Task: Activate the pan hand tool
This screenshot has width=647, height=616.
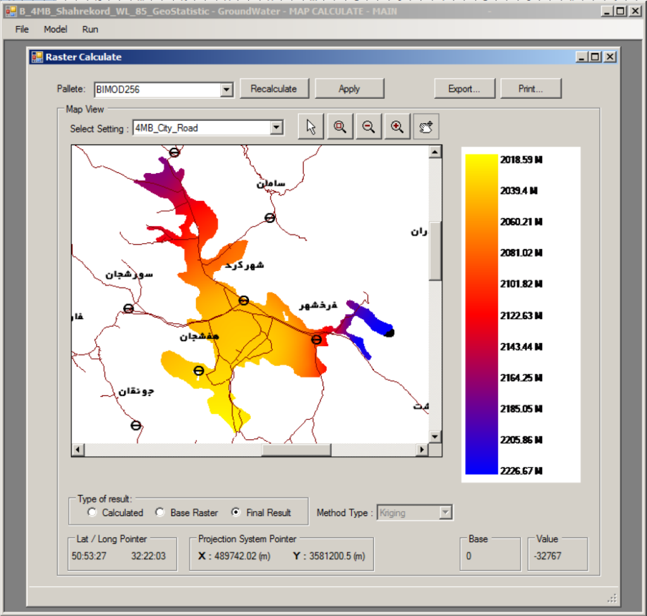Action: tap(426, 127)
